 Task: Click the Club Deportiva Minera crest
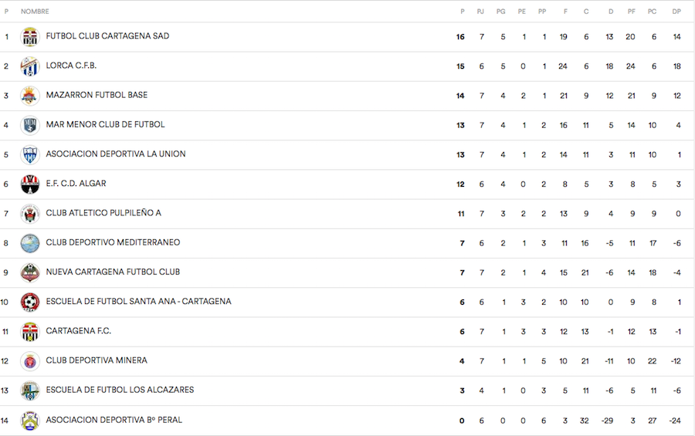[x=29, y=361]
